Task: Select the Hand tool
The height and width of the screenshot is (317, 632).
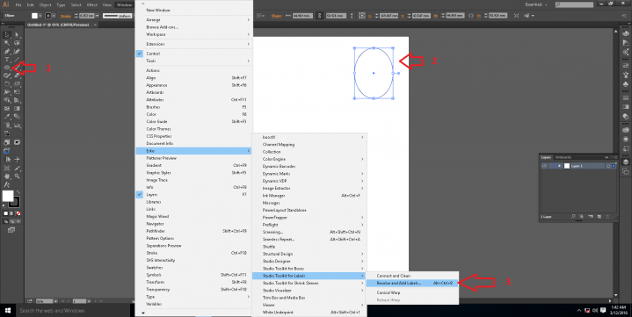Action: point(7,176)
